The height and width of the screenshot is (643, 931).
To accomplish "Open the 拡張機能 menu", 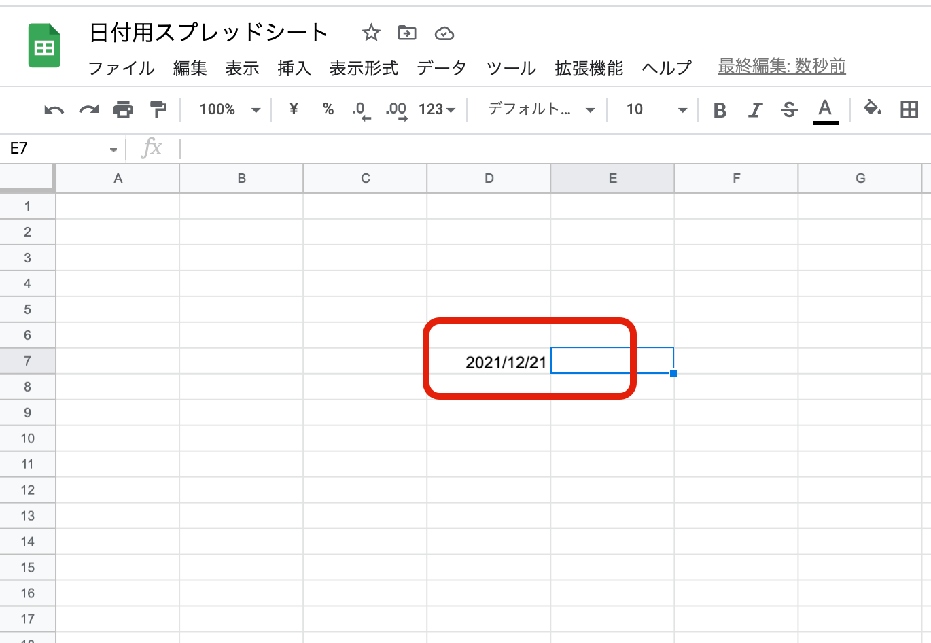I will 589,68.
